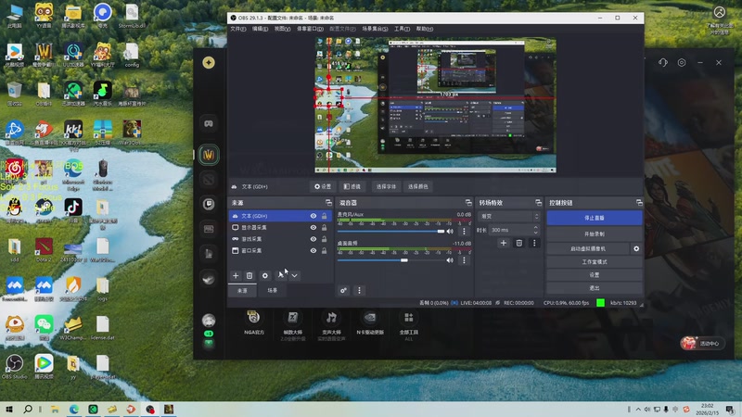Screen dimensions: 742x417
Task: Add a new source with the plus icon
Action: click(x=236, y=275)
